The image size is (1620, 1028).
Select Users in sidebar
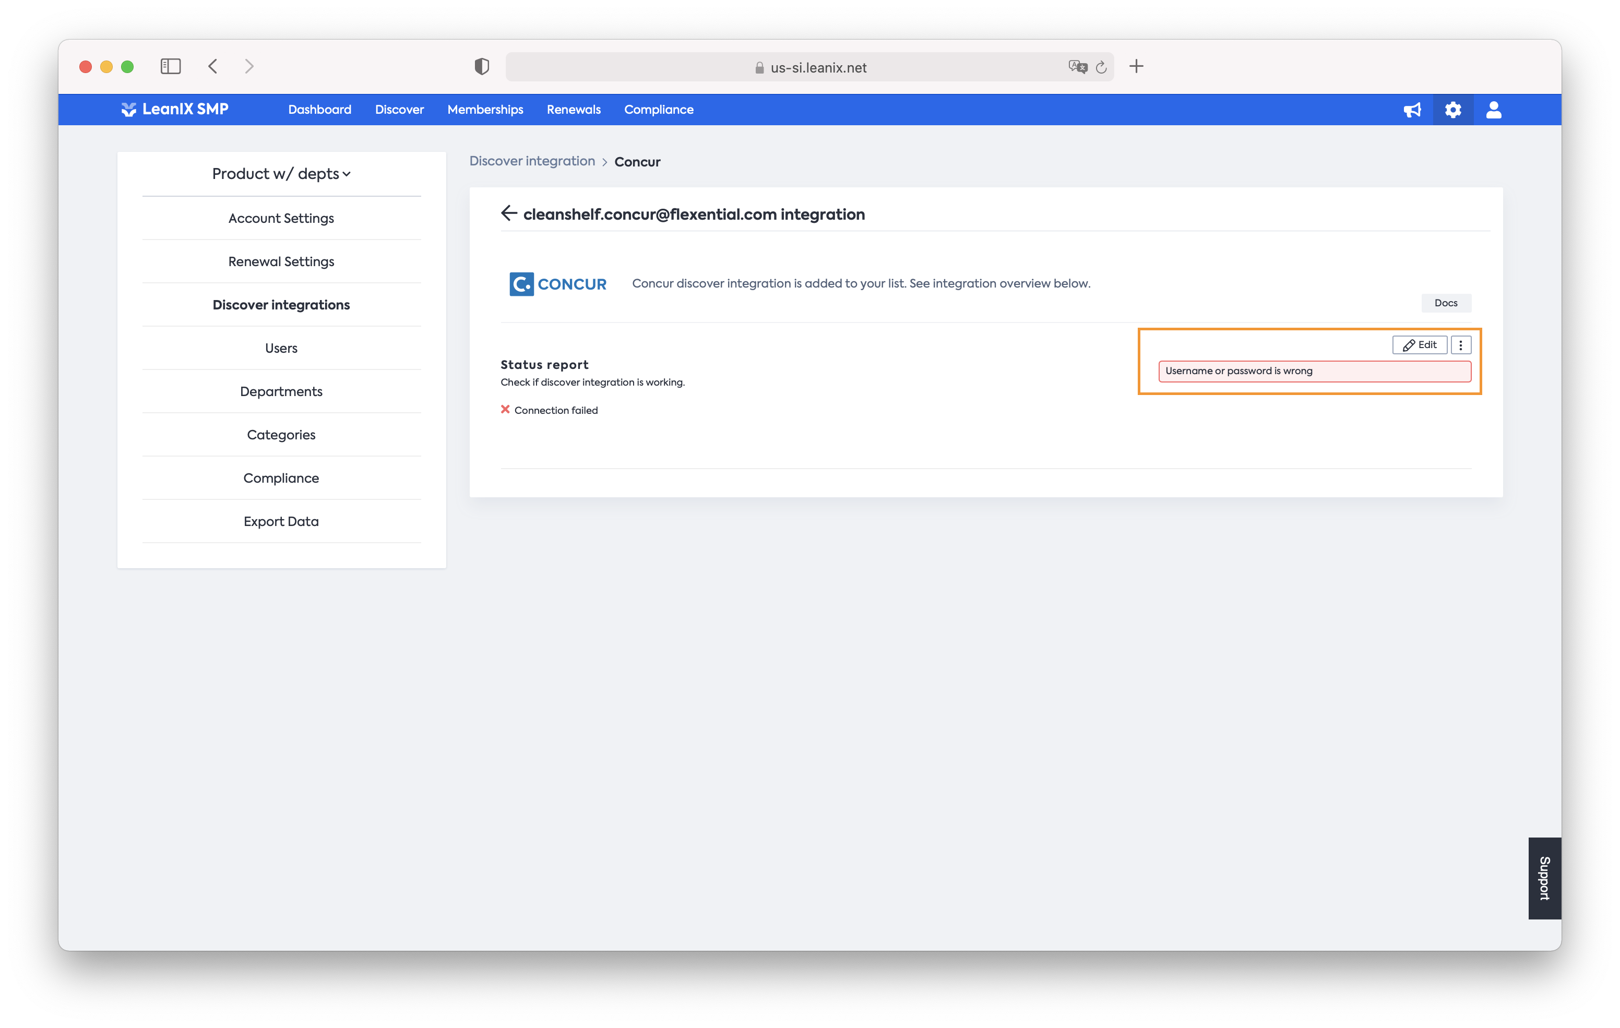281,348
